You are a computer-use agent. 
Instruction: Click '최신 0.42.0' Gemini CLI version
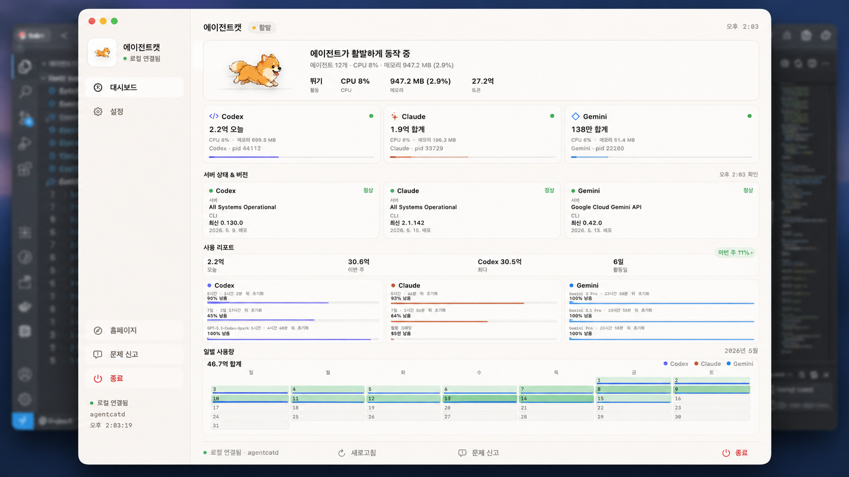tap(586, 223)
